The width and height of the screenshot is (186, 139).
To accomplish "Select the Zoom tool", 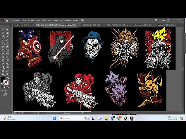I will coord(7,74).
